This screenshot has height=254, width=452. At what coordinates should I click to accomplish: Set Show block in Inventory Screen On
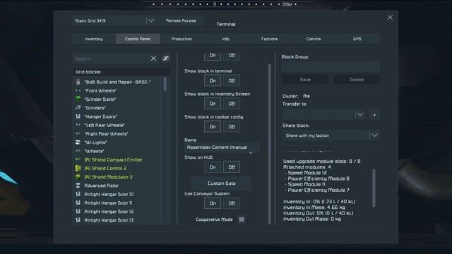213,104
